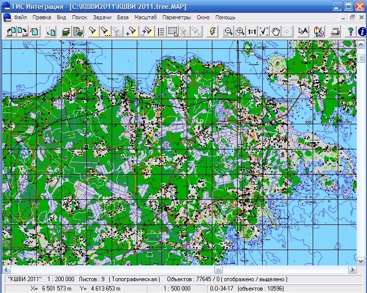The height and width of the screenshot is (293, 367).
Task: Click the horizontal scrollbar right arrow
Action: point(352,270)
